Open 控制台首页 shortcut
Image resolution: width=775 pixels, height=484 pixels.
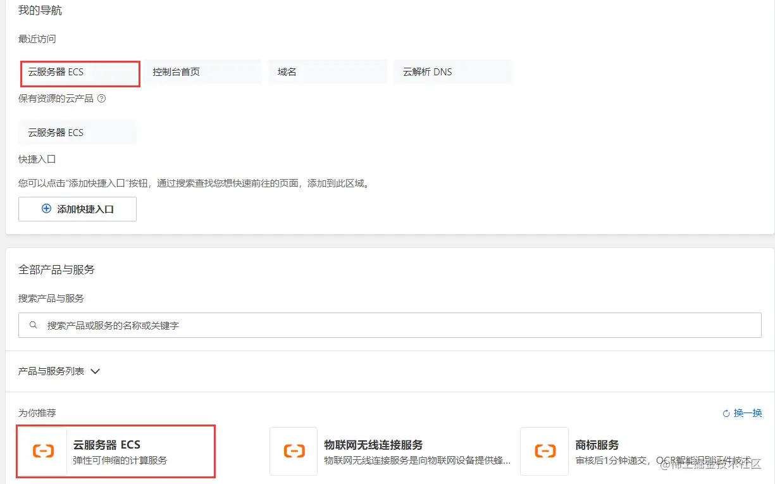(x=202, y=72)
